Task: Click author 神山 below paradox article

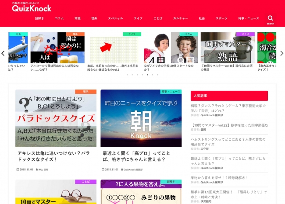Action: pos(43,169)
